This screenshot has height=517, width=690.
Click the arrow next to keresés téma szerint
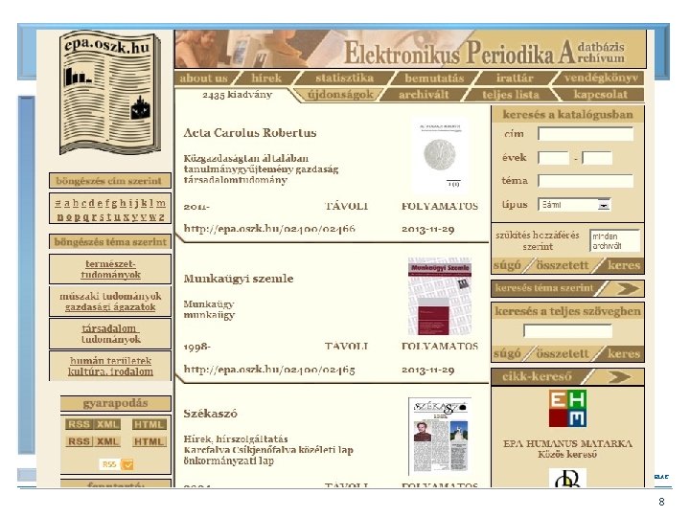[x=628, y=288]
